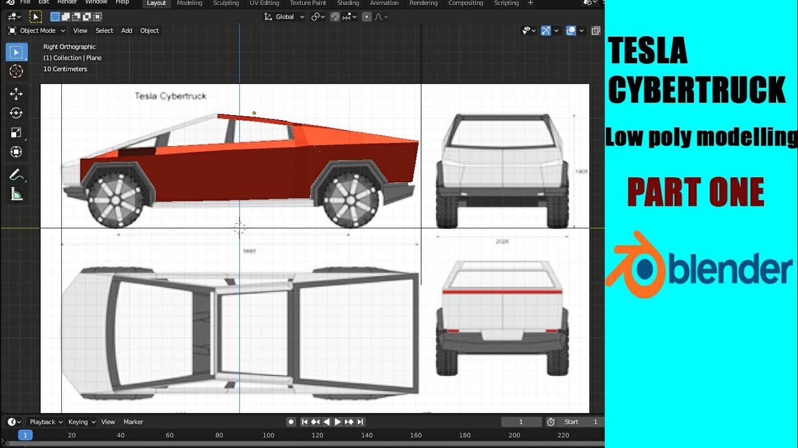Image resolution: width=798 pixels, height=448 pixels.
Task: Open proportional editing falloff dropdown
Action: (x=381, y=17)
